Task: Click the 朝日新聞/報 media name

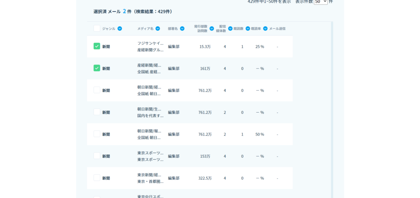Action: pos(149,131)
